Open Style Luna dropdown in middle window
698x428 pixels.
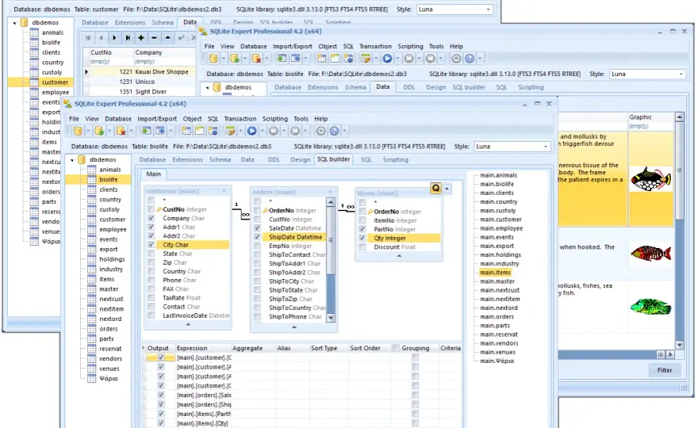(681, 74)
